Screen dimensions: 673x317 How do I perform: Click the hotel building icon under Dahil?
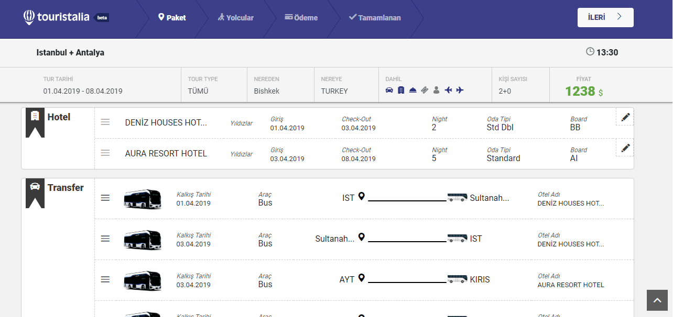click(401, 90)
